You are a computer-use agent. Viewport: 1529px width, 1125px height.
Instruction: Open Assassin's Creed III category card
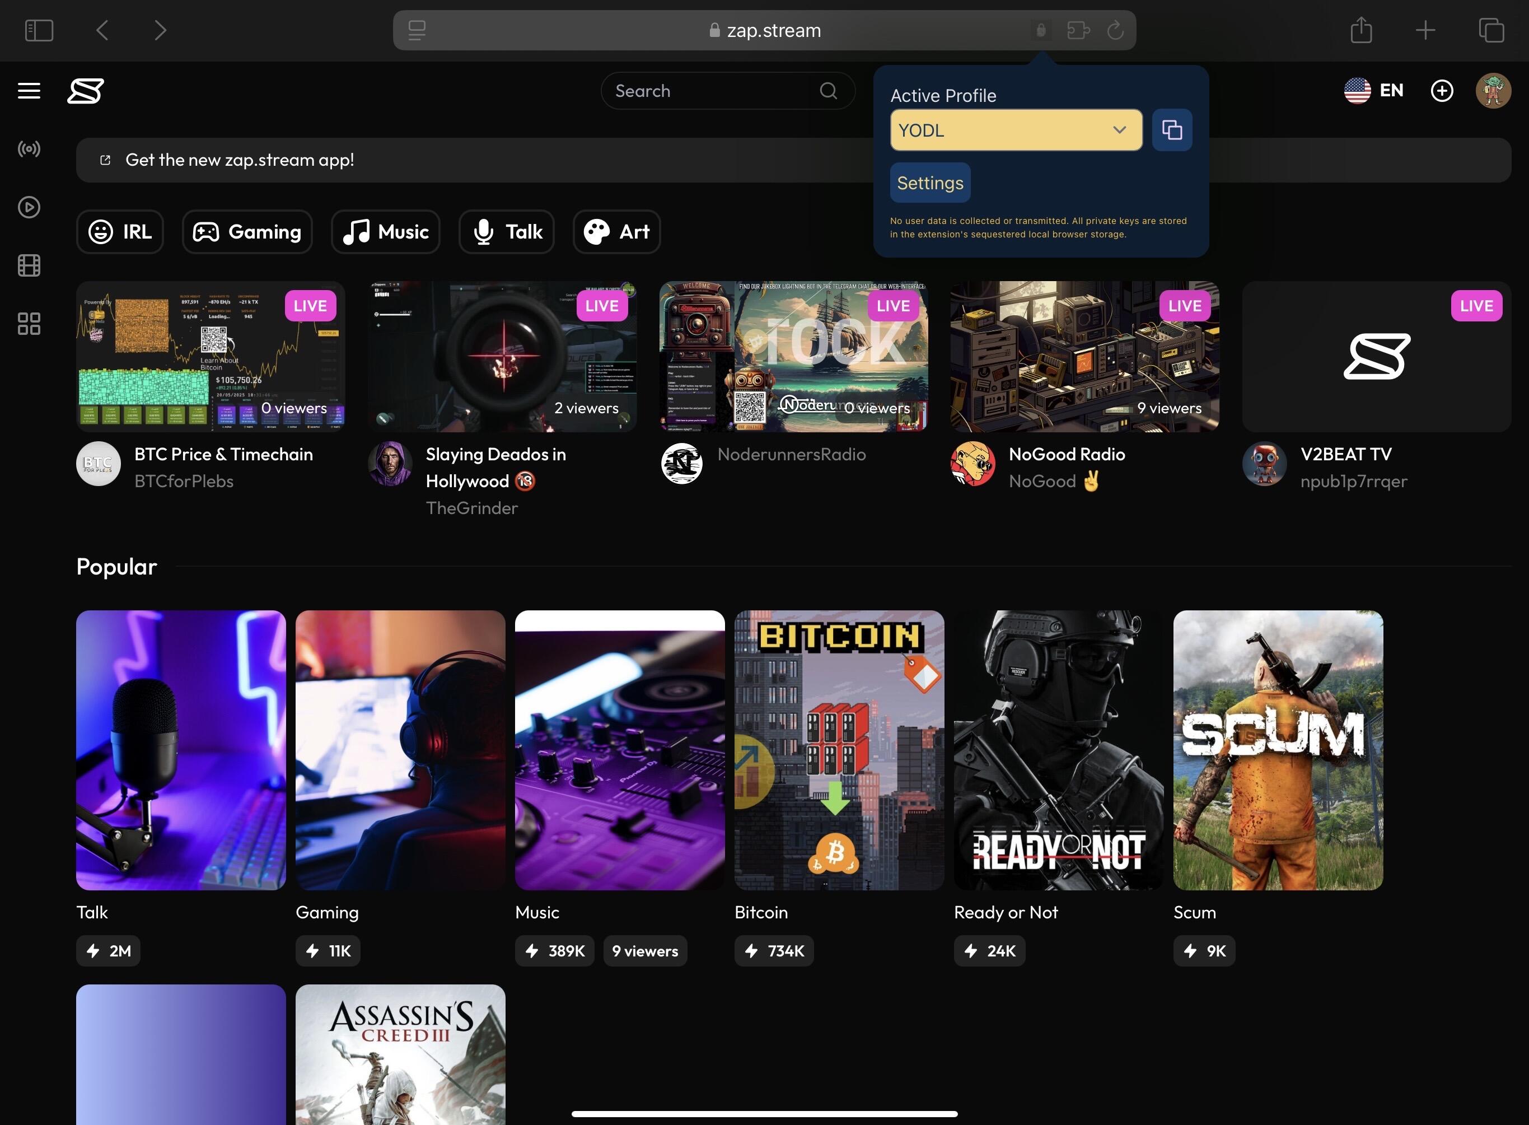tap(400, 1054)
